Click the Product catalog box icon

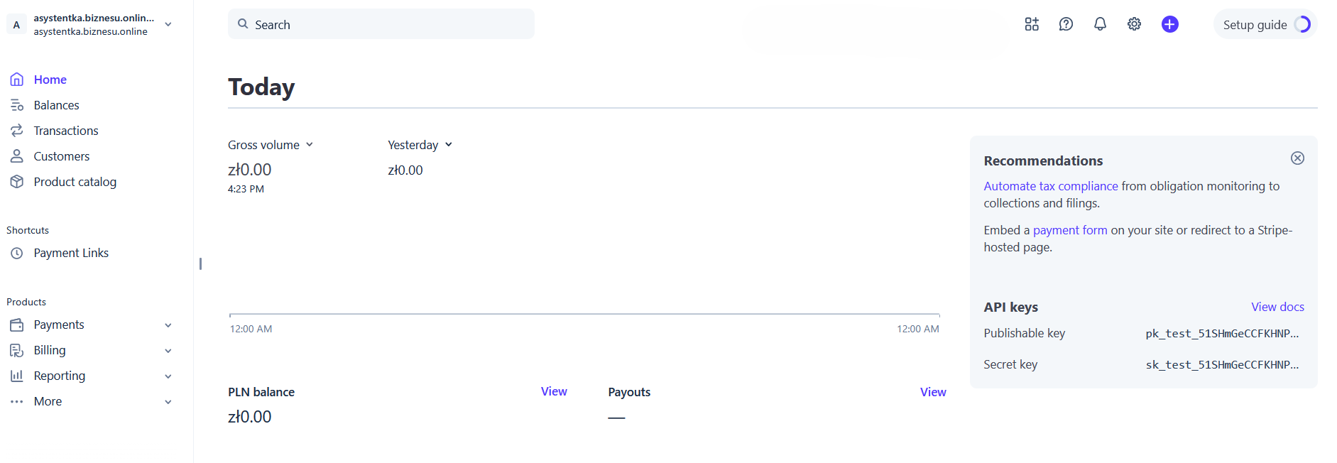coord(17,182)
